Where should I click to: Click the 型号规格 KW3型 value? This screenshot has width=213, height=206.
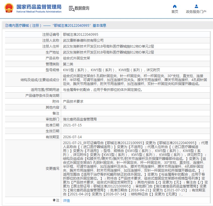tap(111, 70)
